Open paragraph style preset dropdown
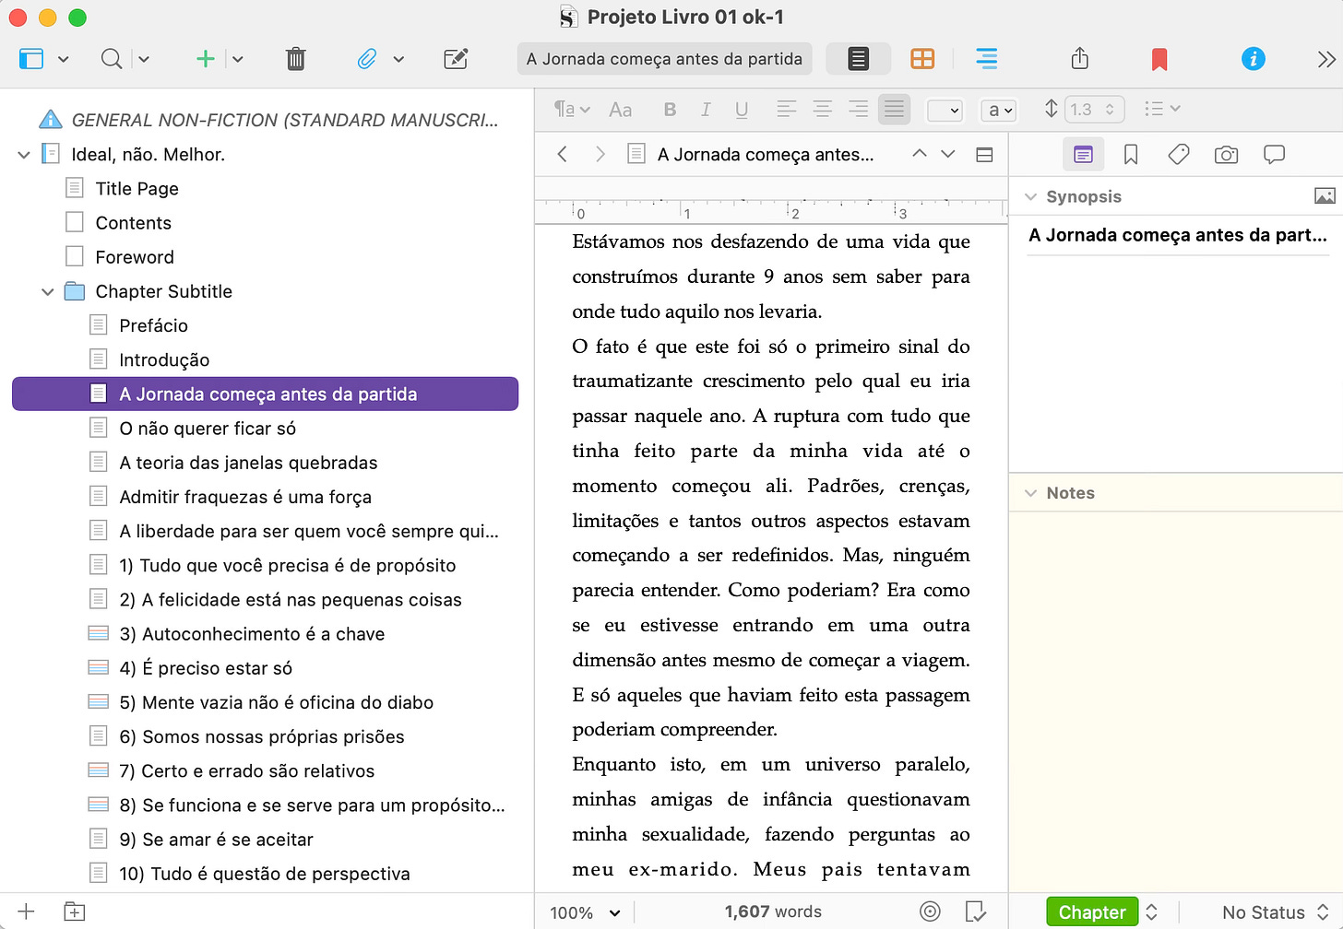 572,110
